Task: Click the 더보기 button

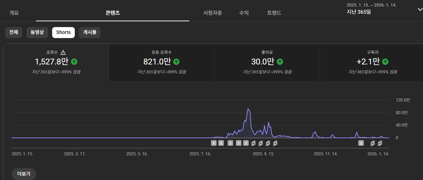Action: [x=24, y=174]
